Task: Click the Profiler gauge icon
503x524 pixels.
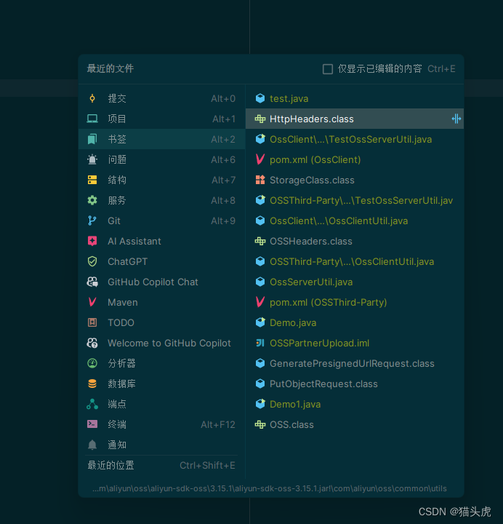Action: point(92,364)
